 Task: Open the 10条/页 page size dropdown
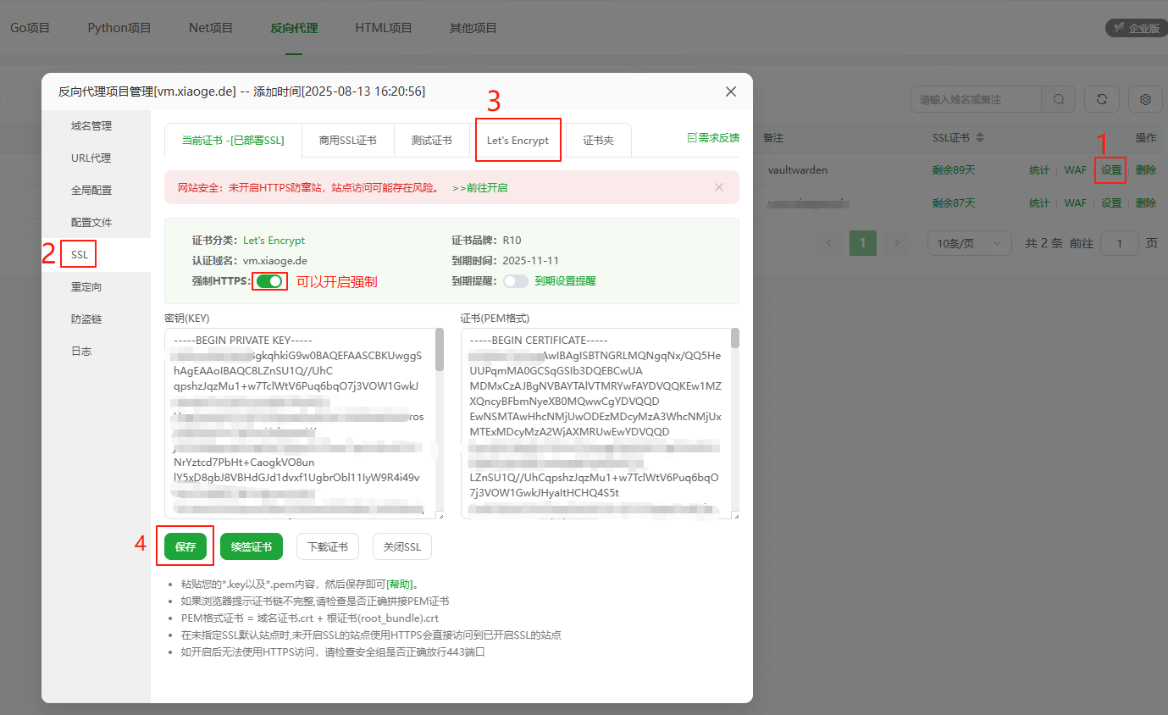click(x=969, y=243)
